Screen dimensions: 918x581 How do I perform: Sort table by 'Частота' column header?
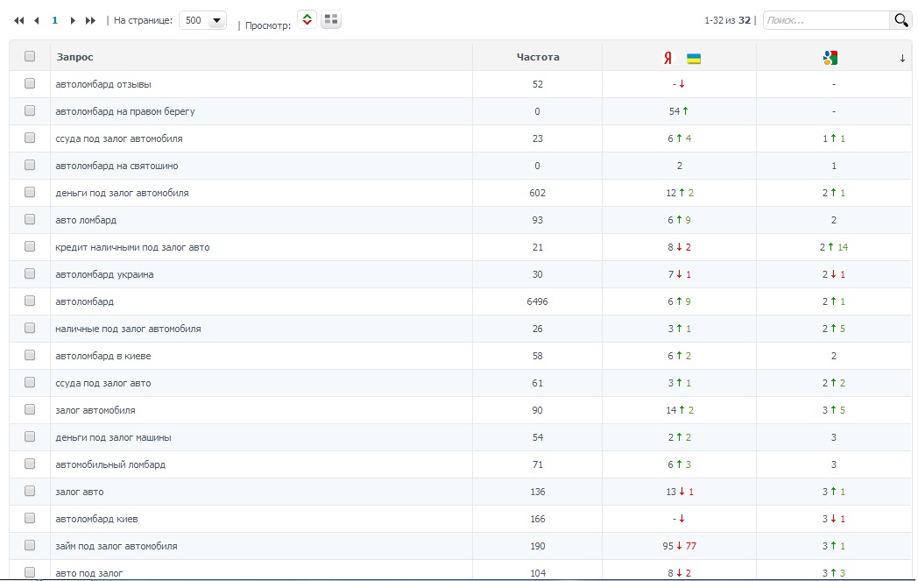537,57
